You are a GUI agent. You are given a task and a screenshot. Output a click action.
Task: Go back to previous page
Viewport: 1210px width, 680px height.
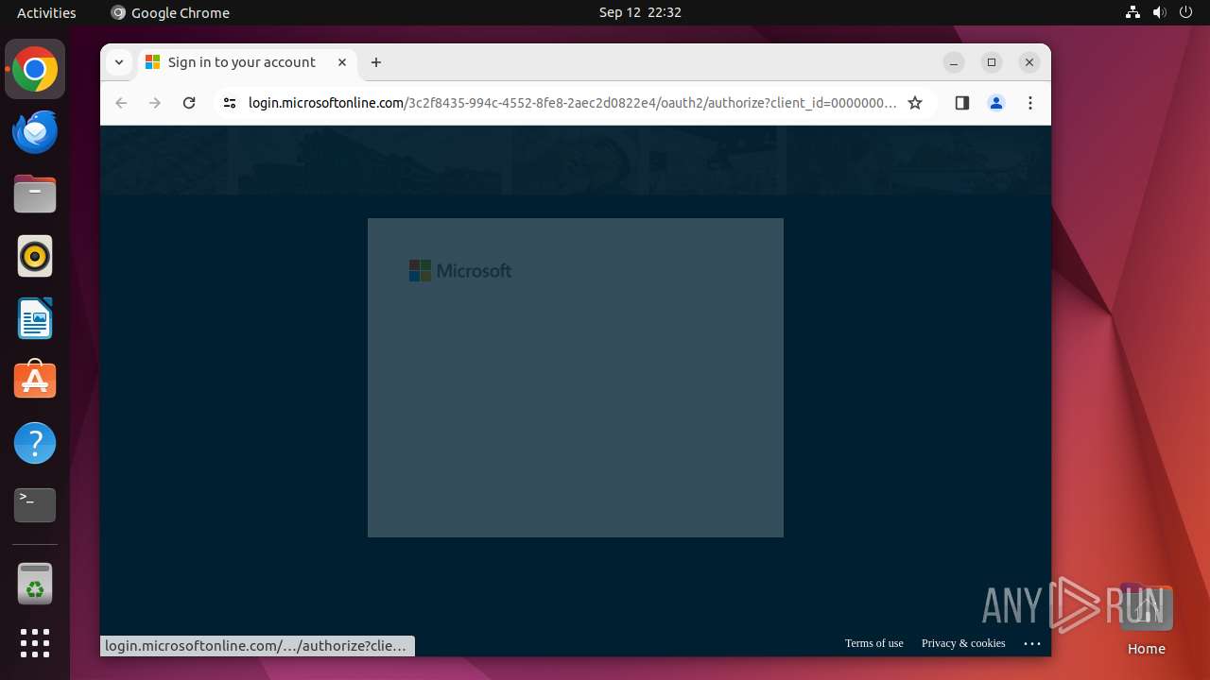(121, 103)
